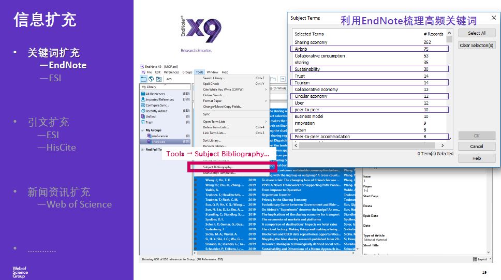
Task: Click the share eco group icon
Action: pos(149,142)
